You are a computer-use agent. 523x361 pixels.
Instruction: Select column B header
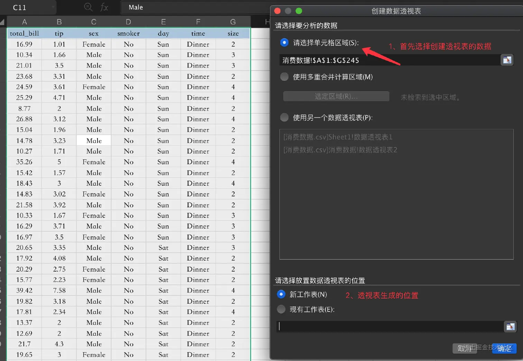(x=59, y=22)
